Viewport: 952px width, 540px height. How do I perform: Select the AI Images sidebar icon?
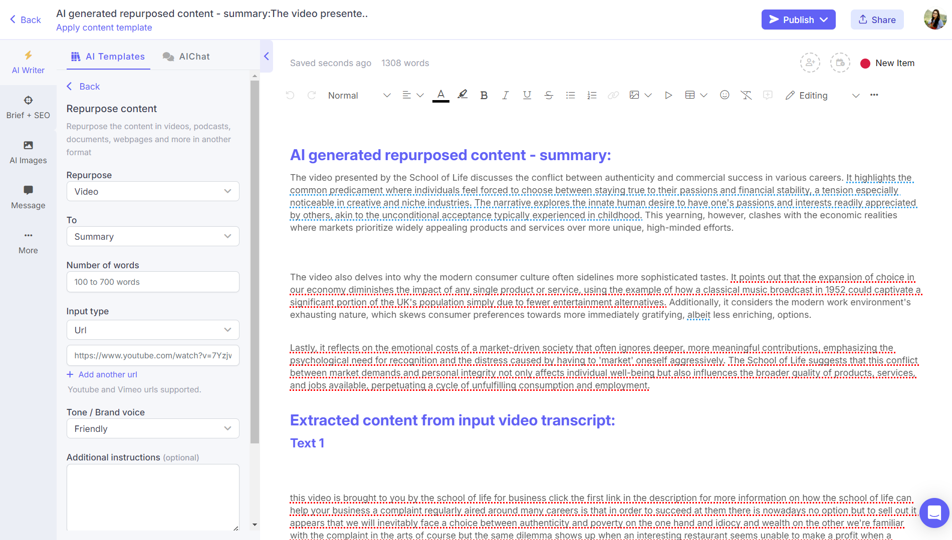click(x=28, y=151)
